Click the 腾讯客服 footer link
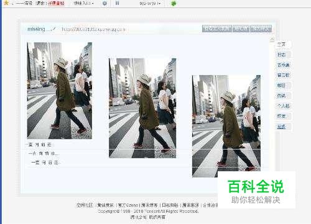 point(190,205)
